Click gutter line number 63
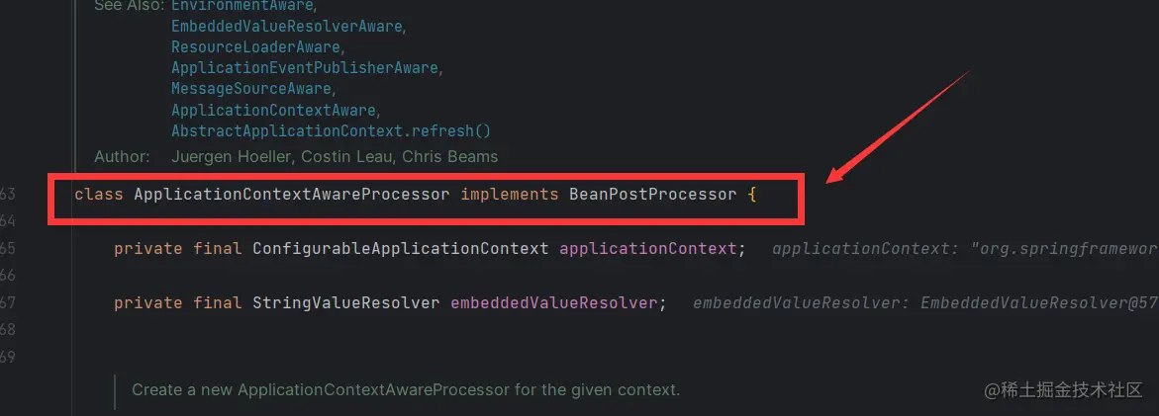This screenshot has height=416, width=1159. [x=8, y=195]
